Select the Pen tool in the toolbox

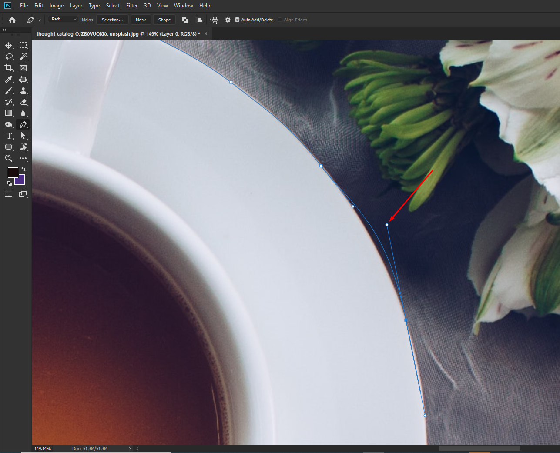[23, 124]
